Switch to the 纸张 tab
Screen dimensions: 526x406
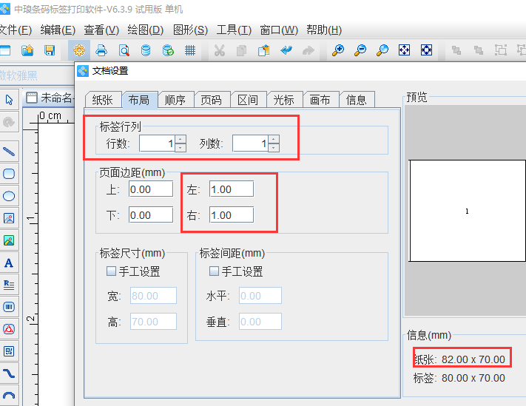103,100
